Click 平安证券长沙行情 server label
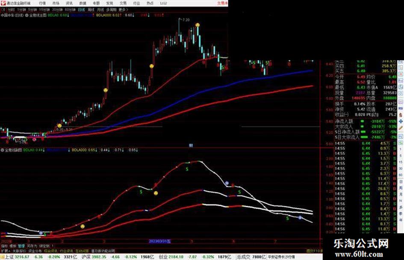Screen dimensions: 404x260 point(281,257)
